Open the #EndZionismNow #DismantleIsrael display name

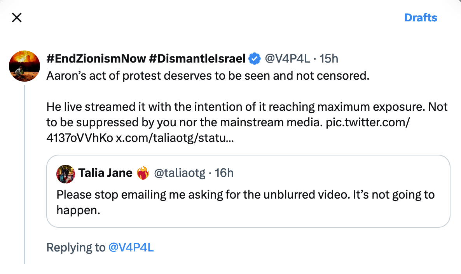[146, 59]
